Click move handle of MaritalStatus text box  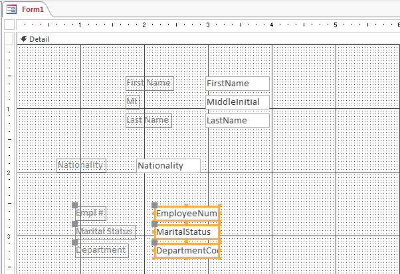pyautogui.click(x=154, y=224)
